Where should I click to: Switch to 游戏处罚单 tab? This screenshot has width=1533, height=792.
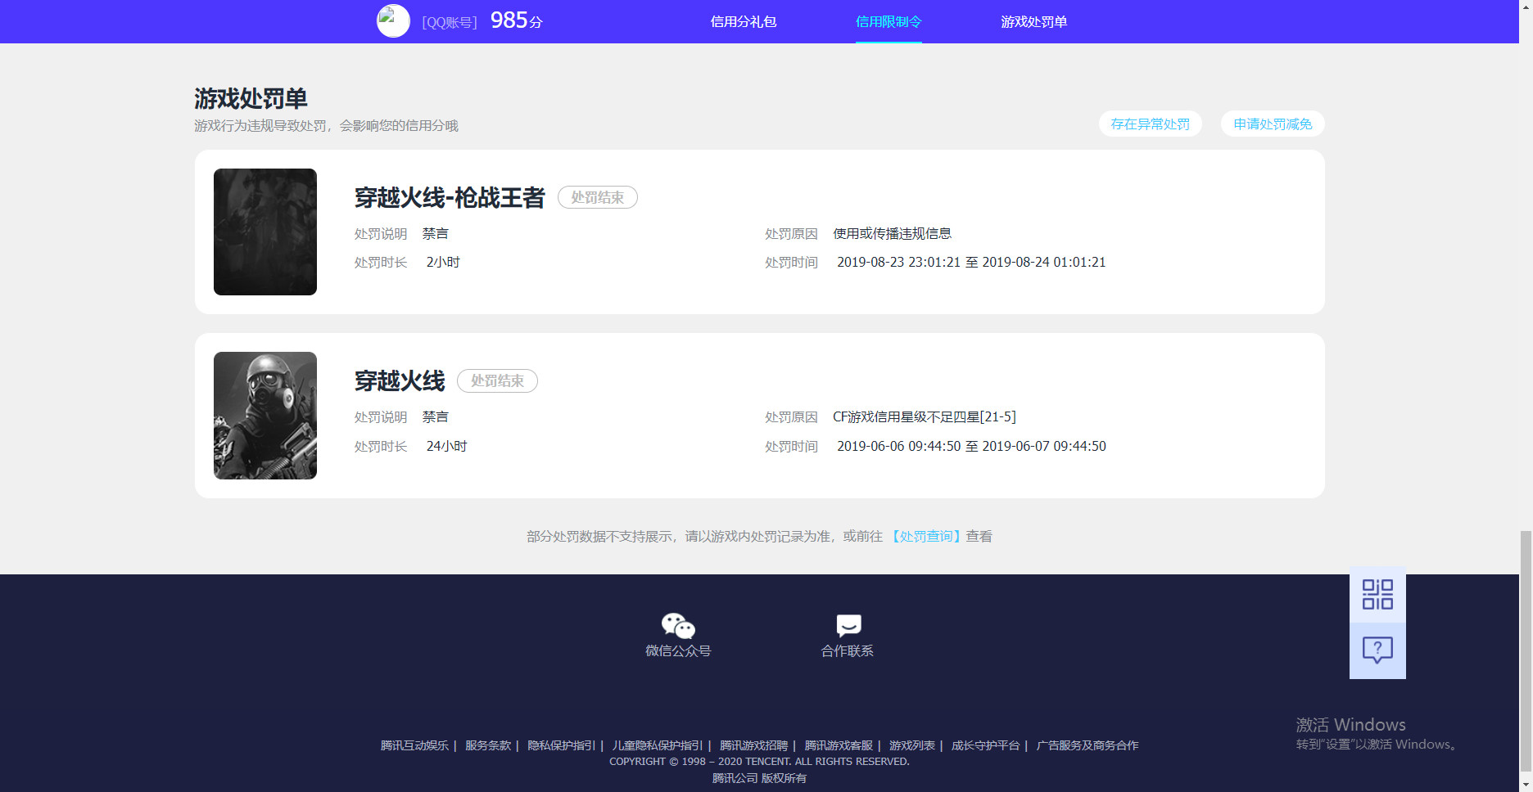pyautogui.click(x=1033, y=22)
